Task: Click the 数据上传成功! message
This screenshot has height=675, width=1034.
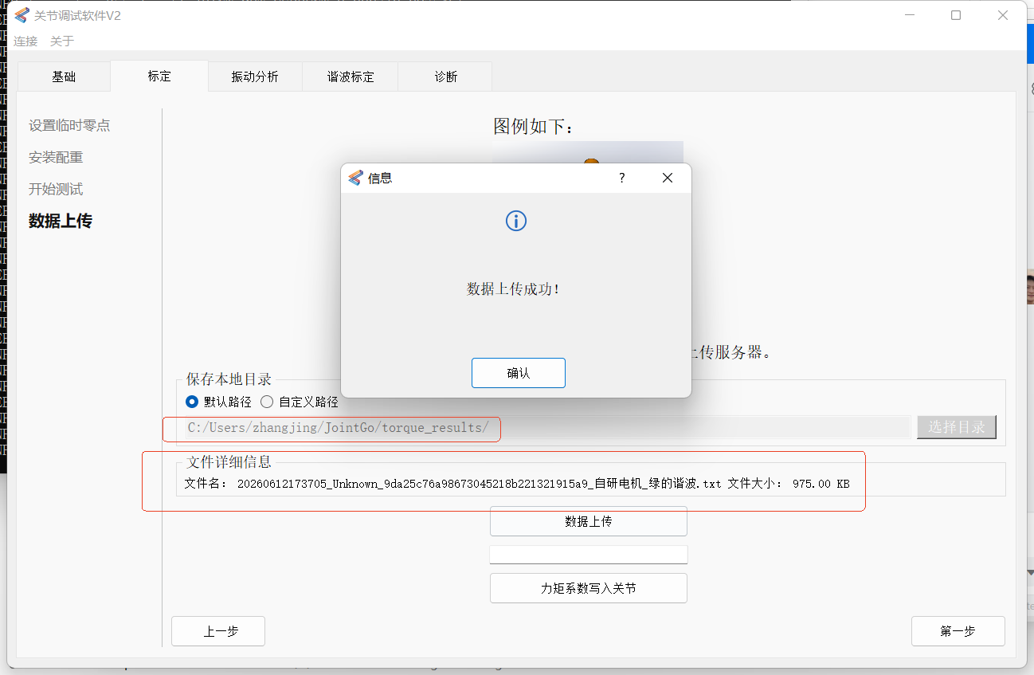Action: point(514,289)
